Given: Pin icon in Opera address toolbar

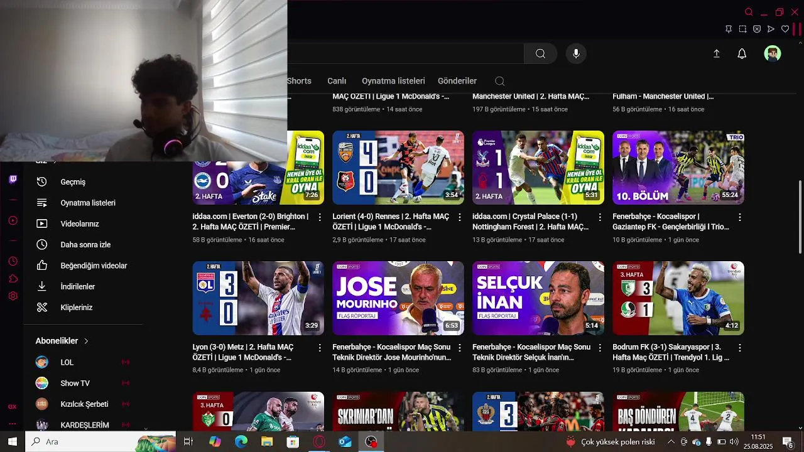Looking at the screenshot, I should coord(729,29).
